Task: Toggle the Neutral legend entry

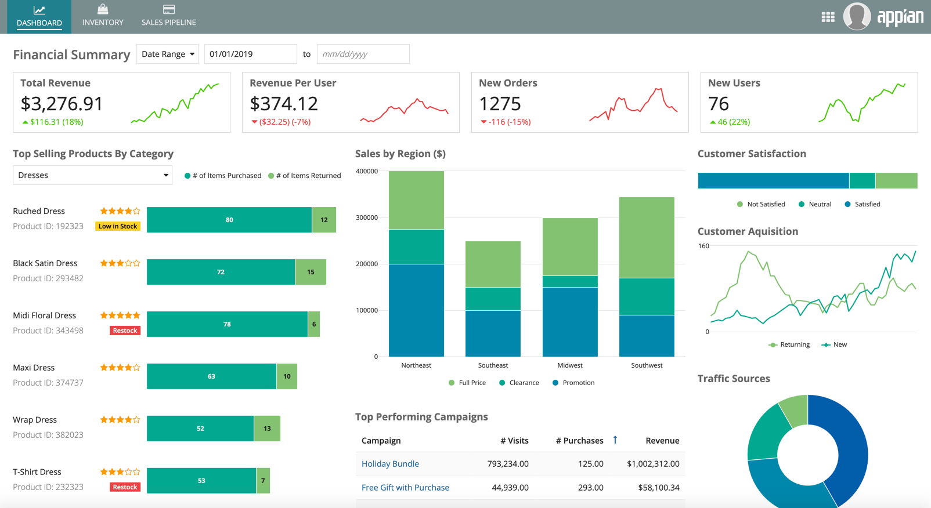Action: click(815, 204)
